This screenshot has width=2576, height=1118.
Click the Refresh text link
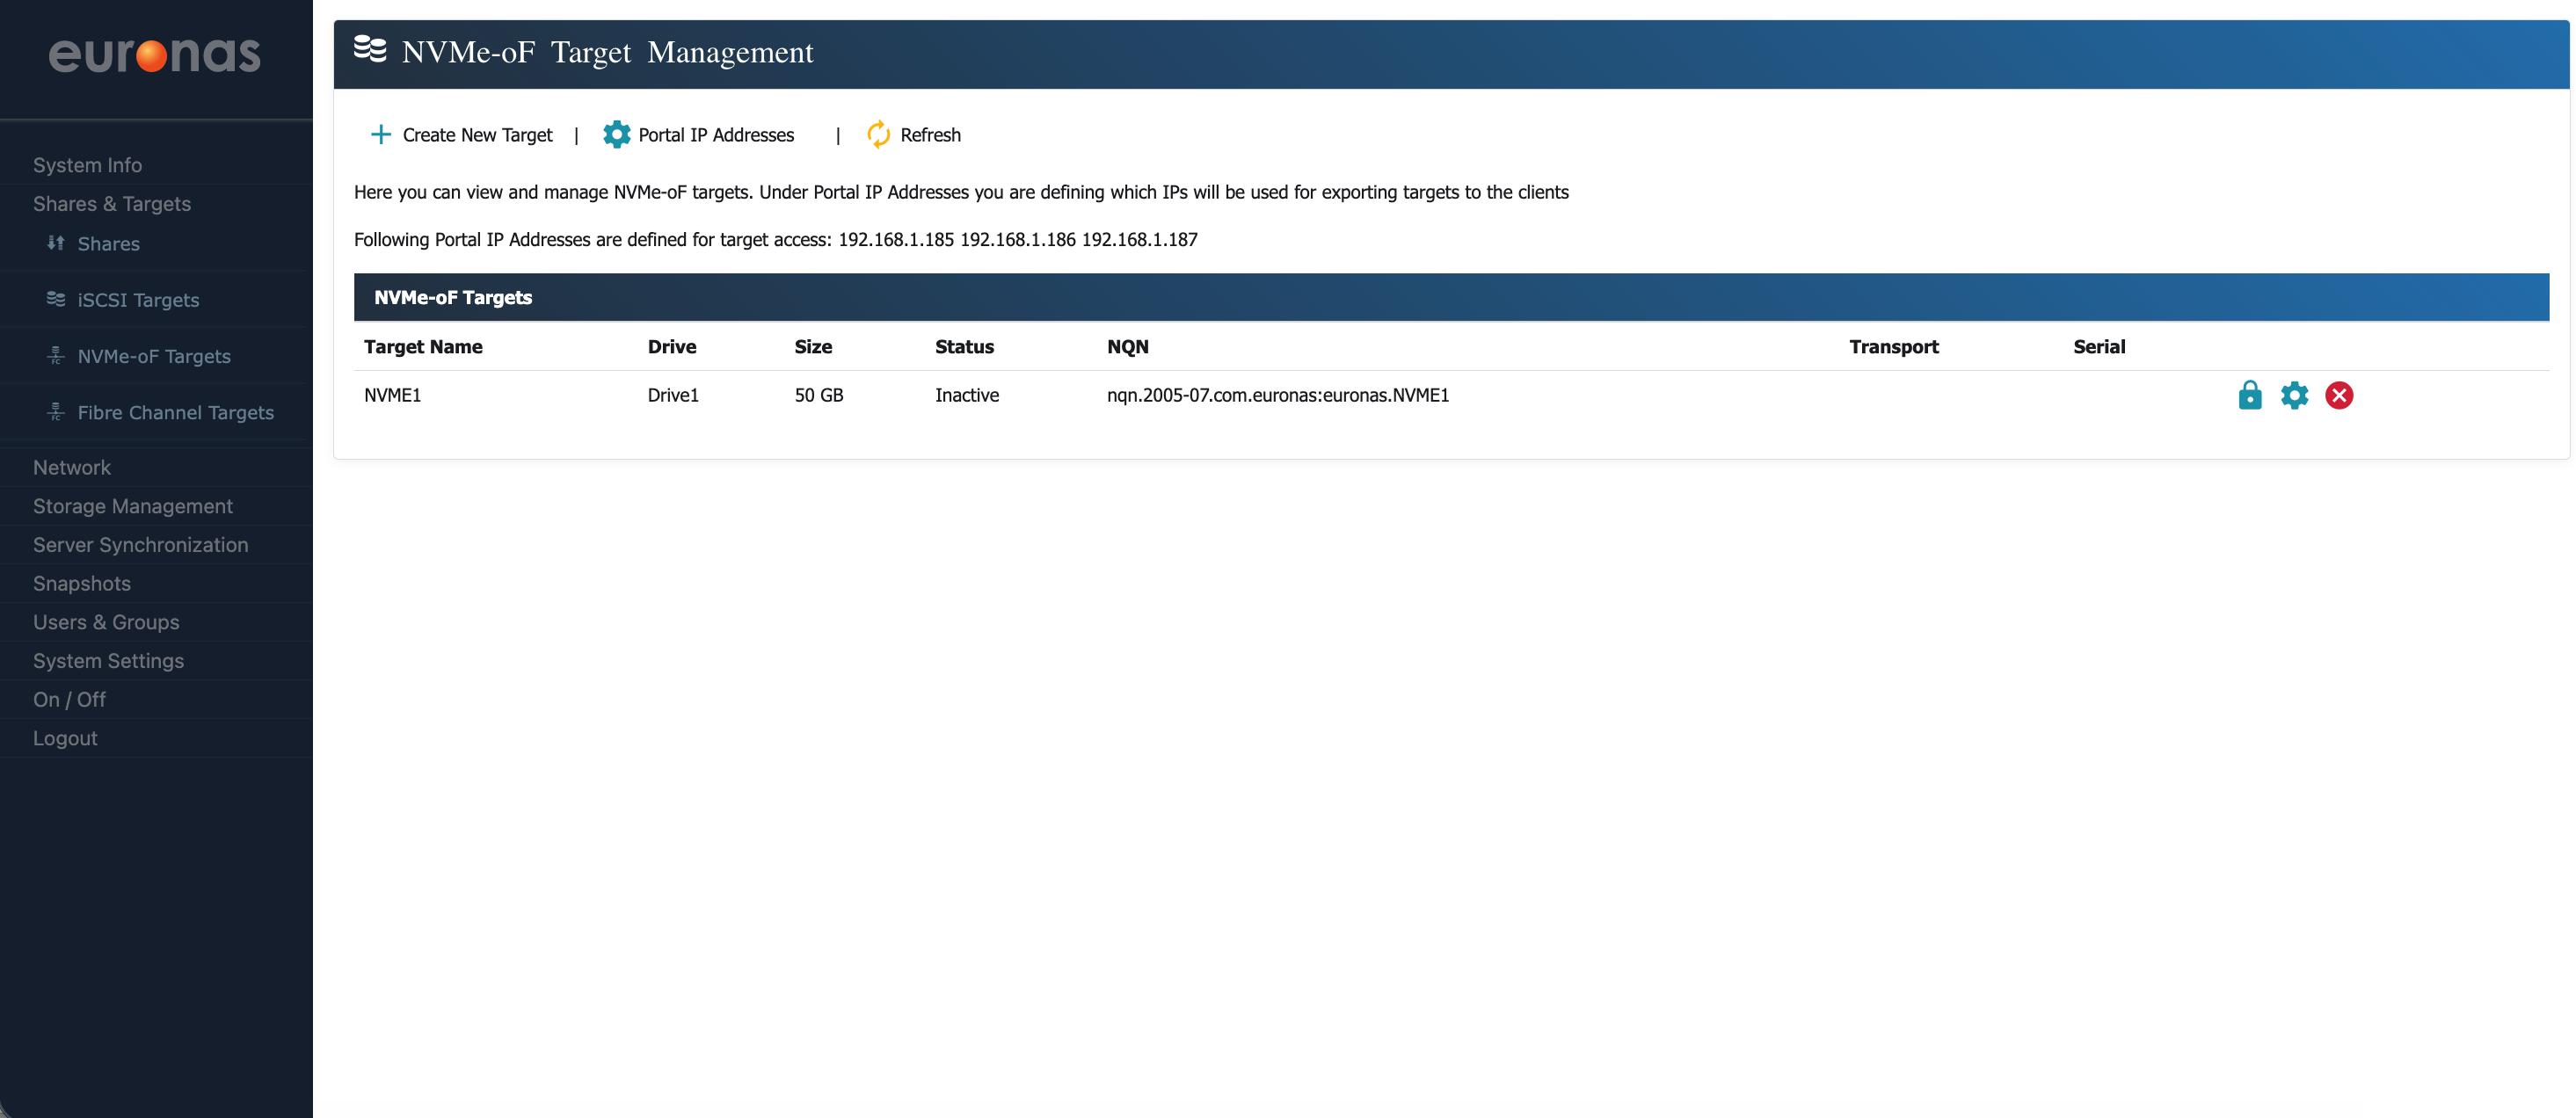(930, 134)
